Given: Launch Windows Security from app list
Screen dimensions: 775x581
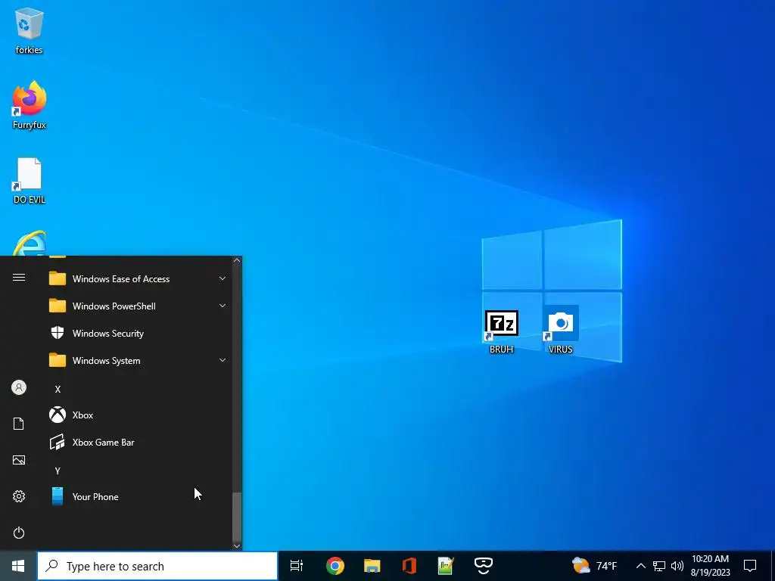Looking at the screenshot, I should 138,333.
